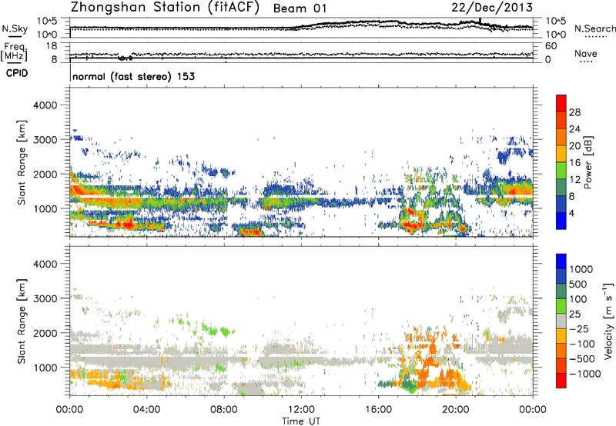Click the '3000' tick in the velocity panel

point(45,298)
